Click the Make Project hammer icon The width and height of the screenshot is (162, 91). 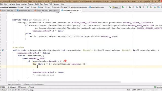tap(110, 7)
